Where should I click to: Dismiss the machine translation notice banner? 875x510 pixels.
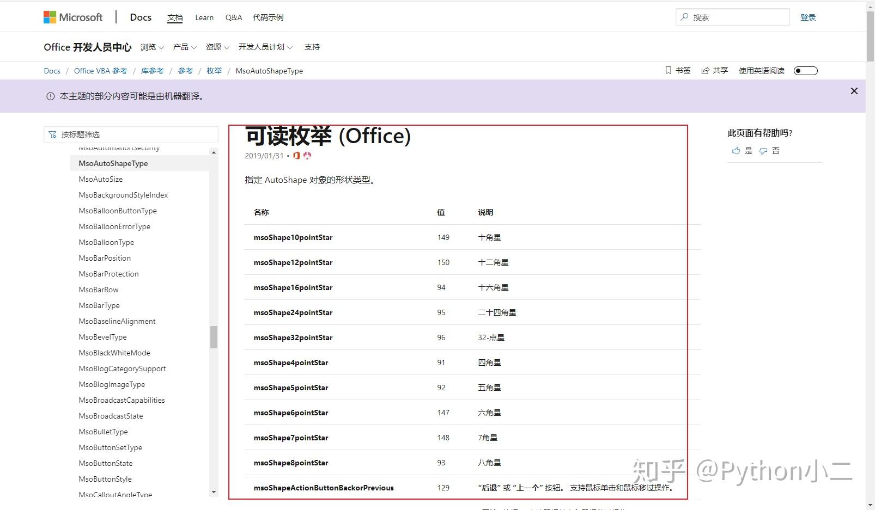click(x=853, y=91)
